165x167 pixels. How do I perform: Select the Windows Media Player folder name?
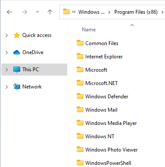pos(111,123)
